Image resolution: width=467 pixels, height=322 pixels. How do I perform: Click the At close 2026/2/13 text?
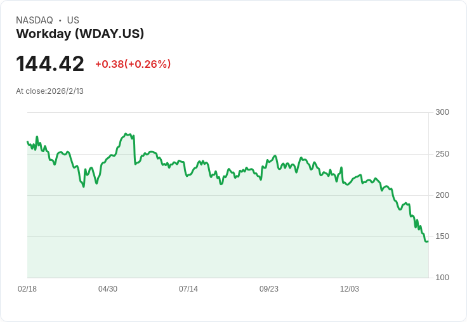pyautogui.click(x=49, y=91)
